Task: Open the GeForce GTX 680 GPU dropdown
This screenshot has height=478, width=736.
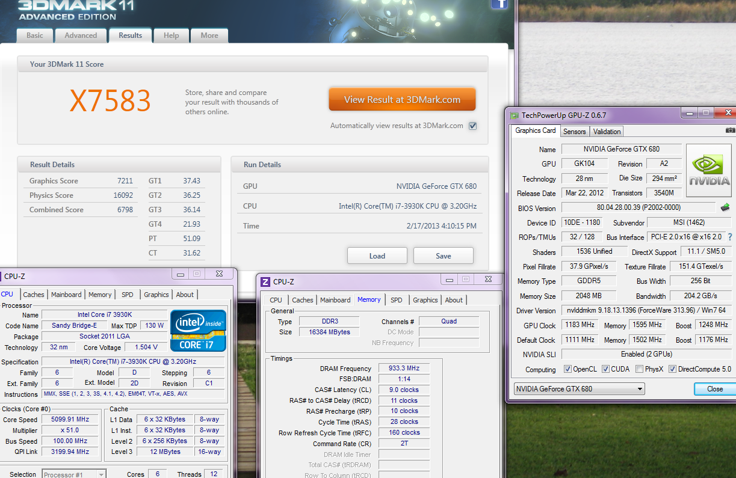Action: click(x=579, y=389)
